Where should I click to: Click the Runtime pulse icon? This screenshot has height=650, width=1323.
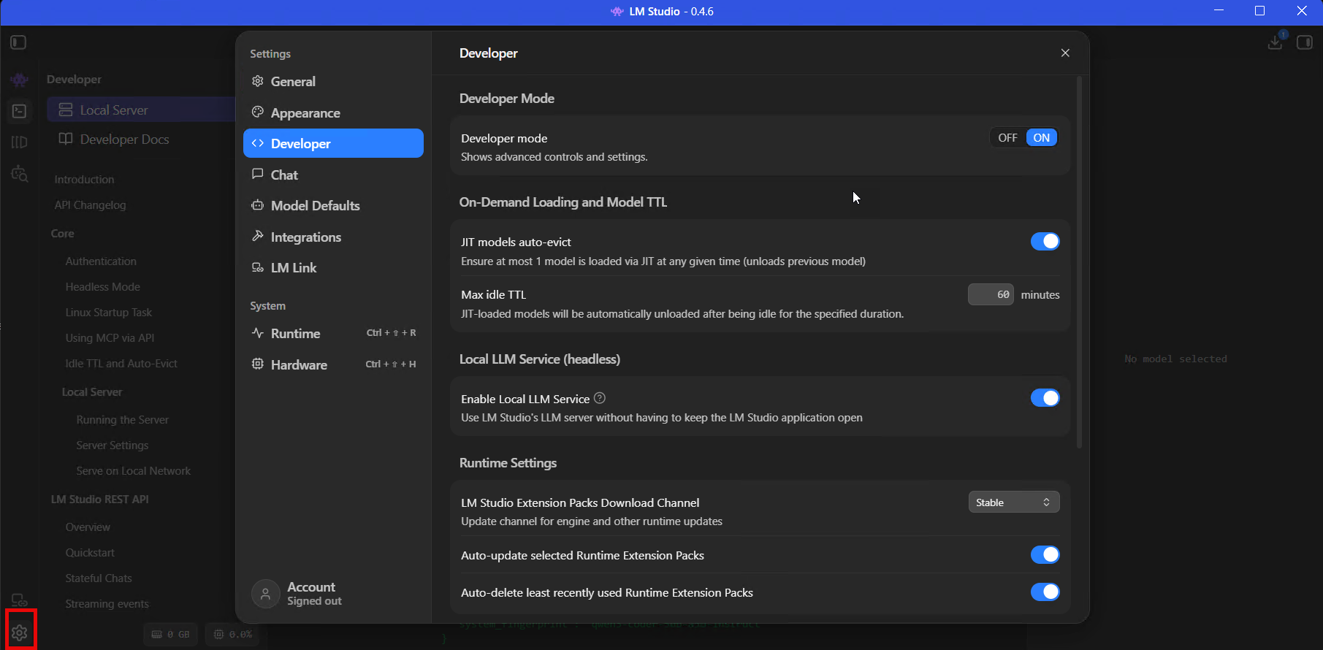click(257, 333)
